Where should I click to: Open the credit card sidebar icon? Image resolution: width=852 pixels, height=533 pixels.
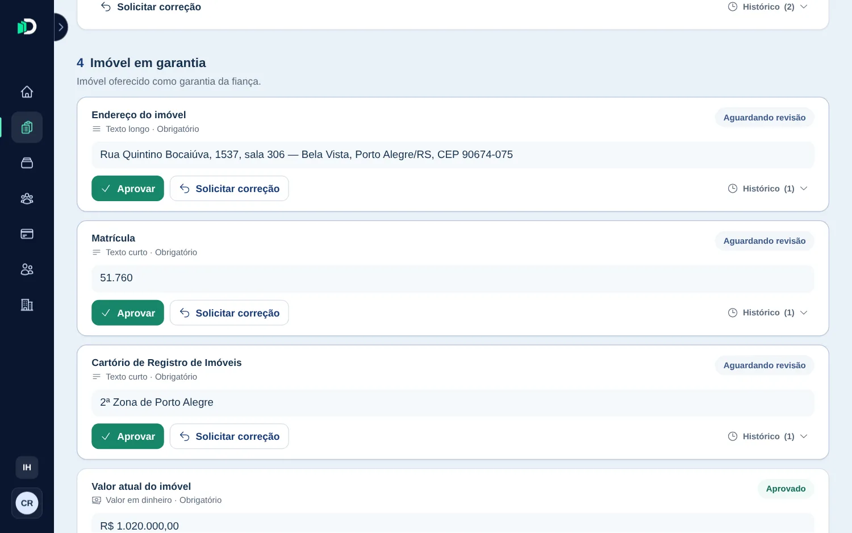tap(27, 234)
